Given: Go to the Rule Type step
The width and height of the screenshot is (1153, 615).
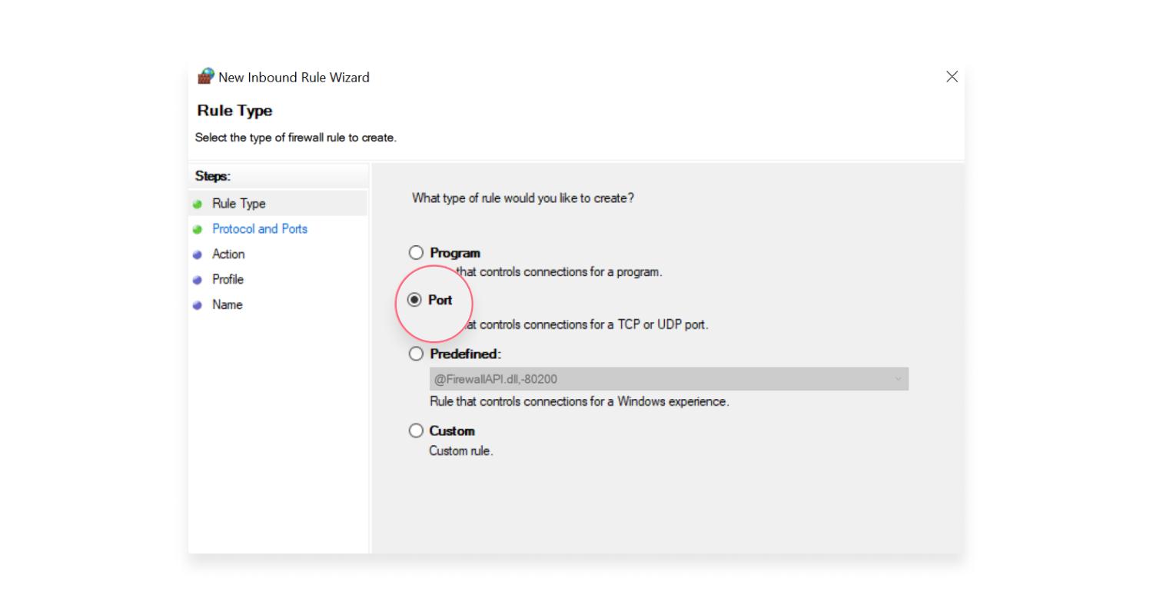Looking at the screenshot, I should tap(238, 204).
